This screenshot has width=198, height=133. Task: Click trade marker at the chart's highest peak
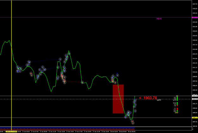pos(69,54)
